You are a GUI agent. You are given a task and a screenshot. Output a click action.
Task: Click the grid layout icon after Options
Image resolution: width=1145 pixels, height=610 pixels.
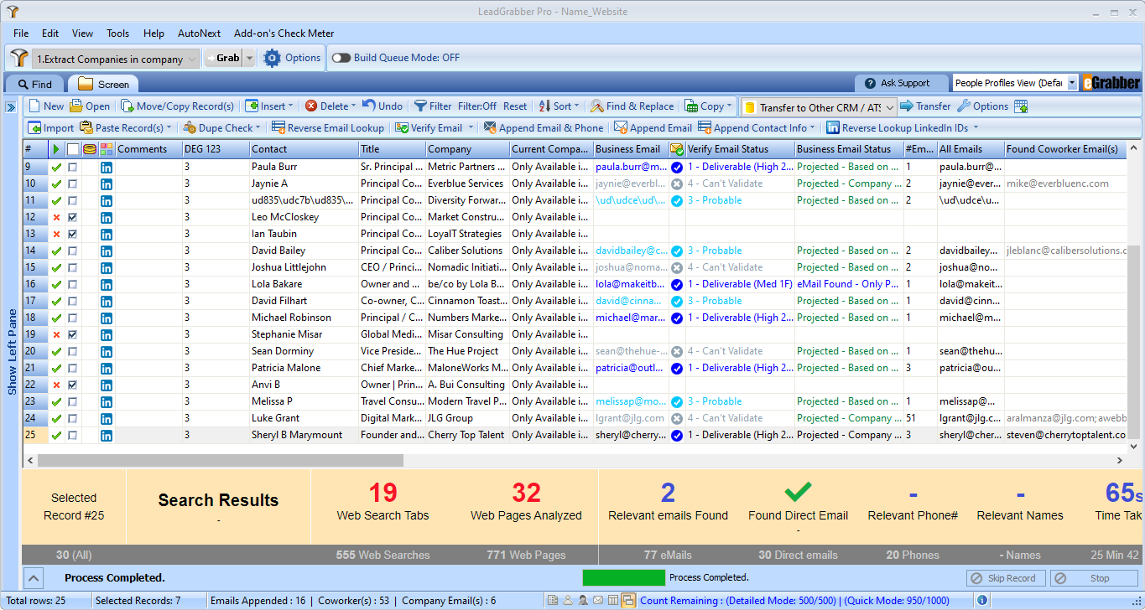(1021, 106)
